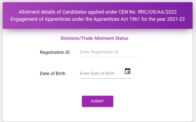Click the Engagement of Apprentices header line
This screenshot has width=196, height=122.
(97, 19)
